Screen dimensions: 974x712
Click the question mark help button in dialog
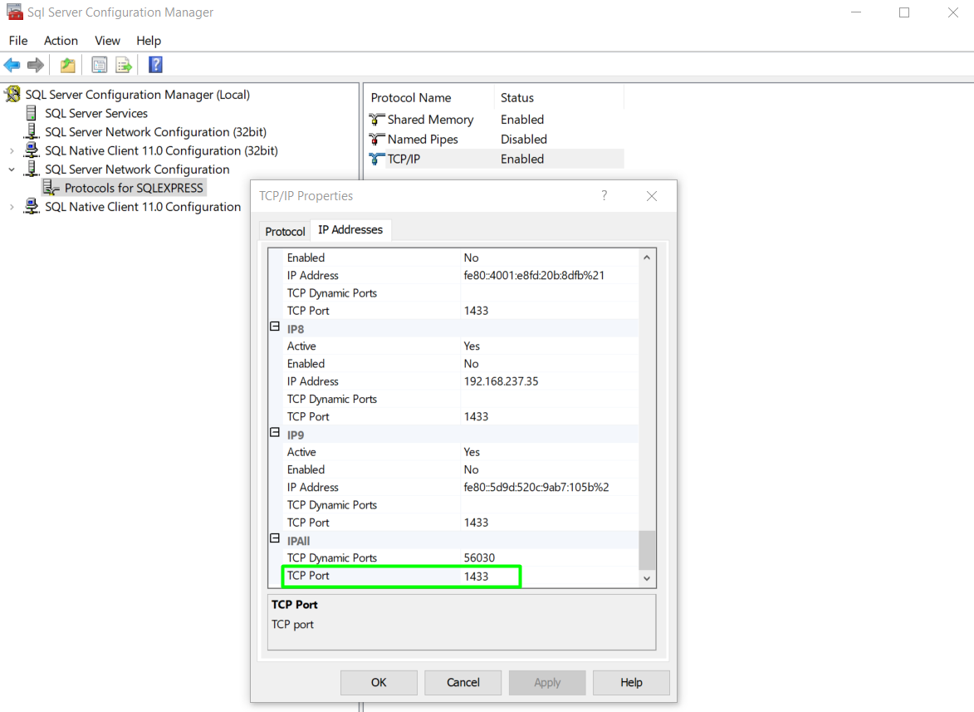point(604,196)
